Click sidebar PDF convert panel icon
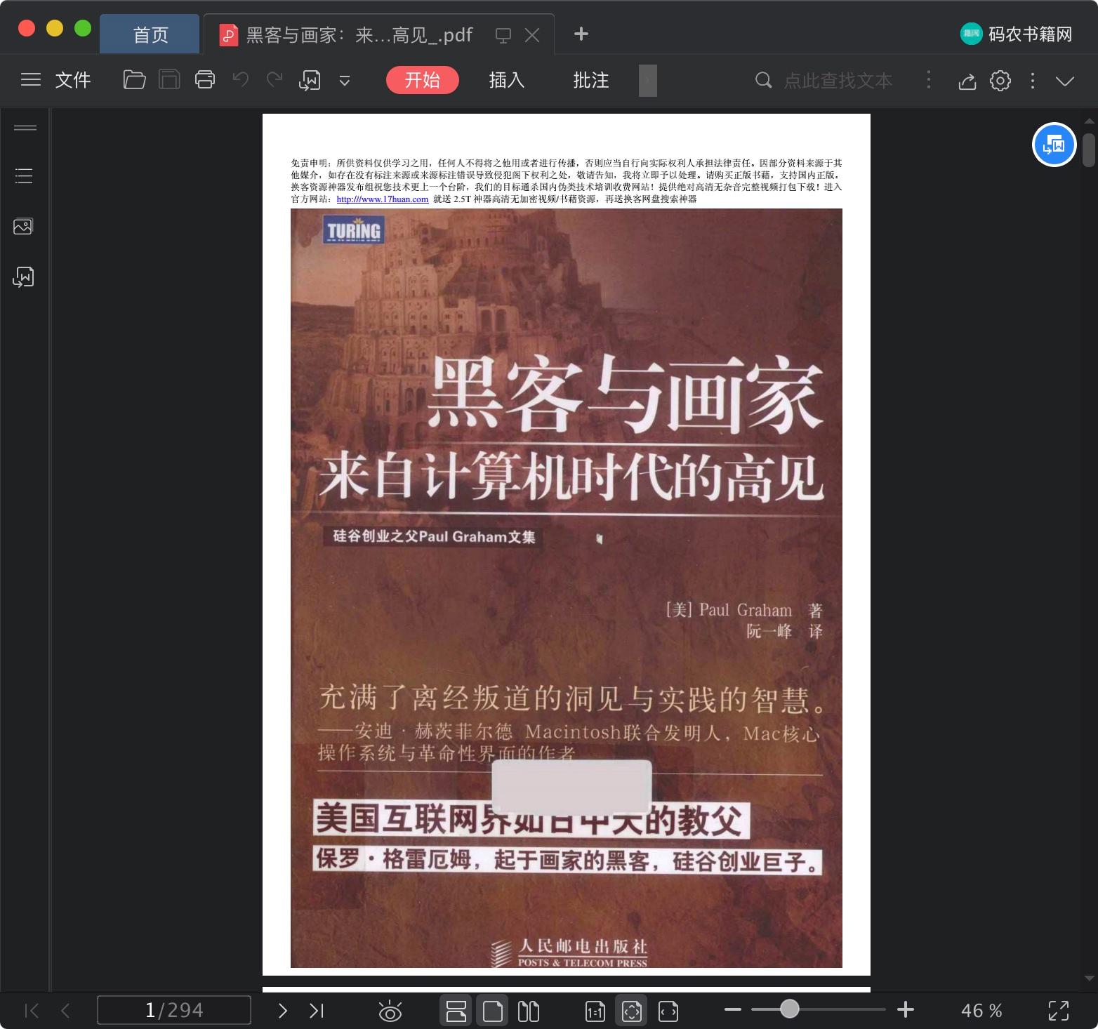 point(23,277)
